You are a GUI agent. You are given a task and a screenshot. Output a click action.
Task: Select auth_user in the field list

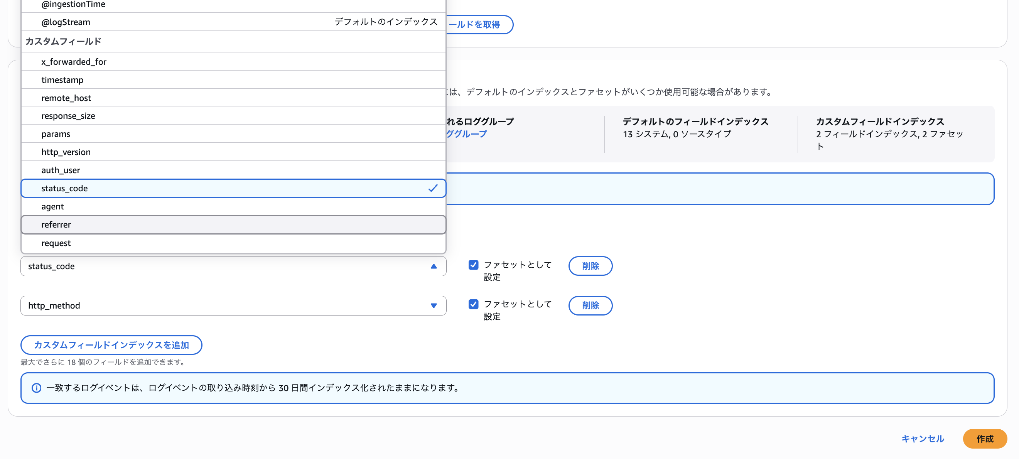pos(61,170)
